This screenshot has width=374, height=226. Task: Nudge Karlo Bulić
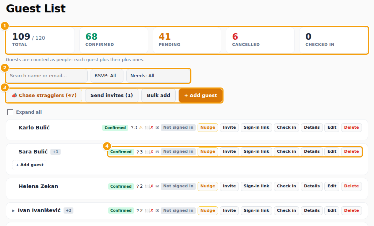[x=208, y=128]
